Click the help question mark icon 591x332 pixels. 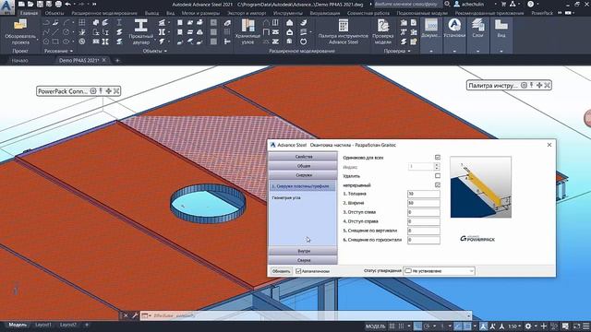coord(530,4)
